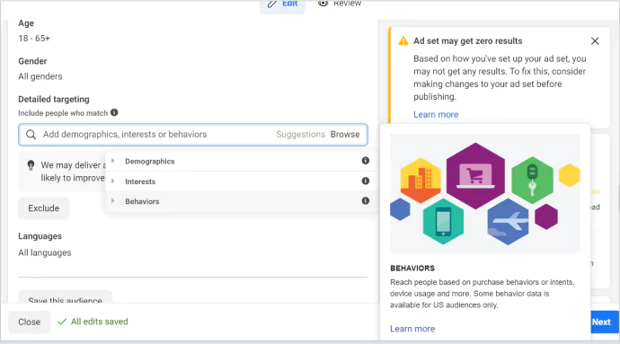Click the yellow warning triangle icon
The width and height of the screenshot is (620, 344).
[403, 40]
